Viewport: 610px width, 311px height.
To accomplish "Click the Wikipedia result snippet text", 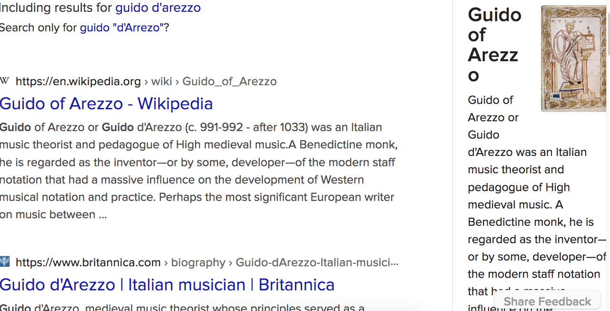I will pyautogui.click(x=199, y=171).
